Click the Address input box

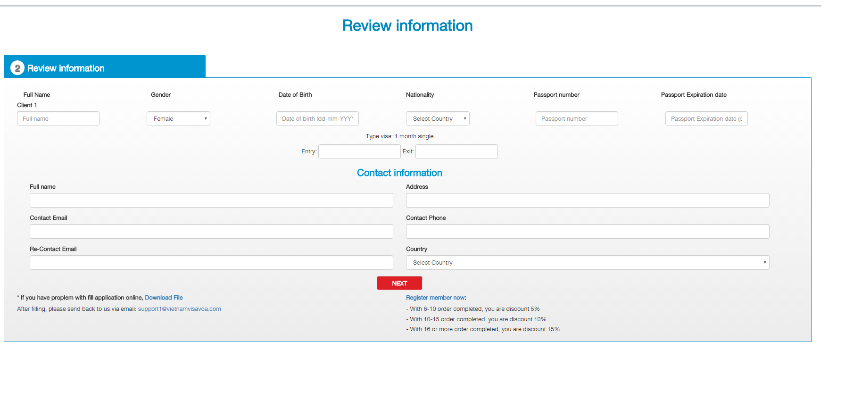[x=587, y=200]
